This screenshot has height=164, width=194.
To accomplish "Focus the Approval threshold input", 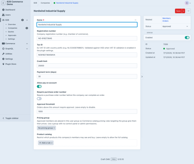I will [x=87, y=111].
